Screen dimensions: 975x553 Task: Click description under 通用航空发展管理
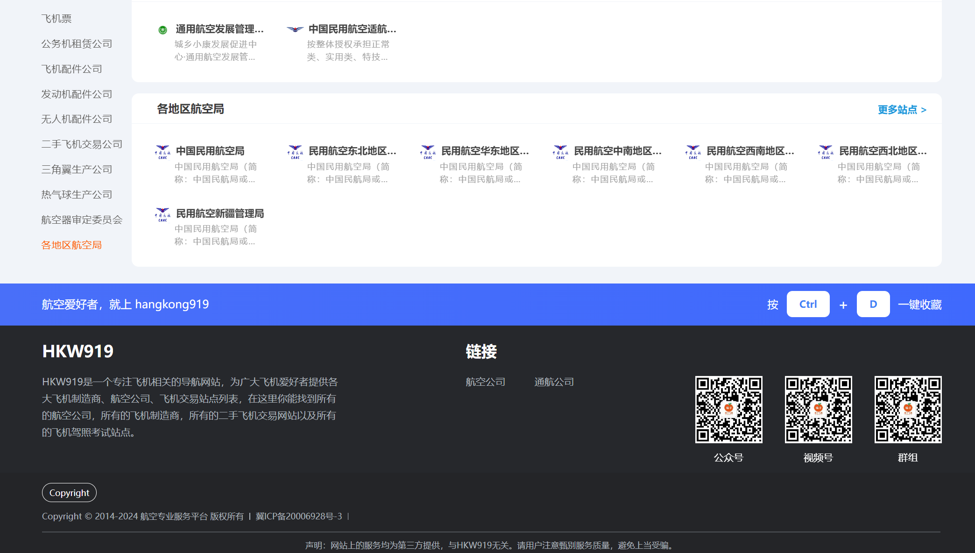(x=216, y=50)
